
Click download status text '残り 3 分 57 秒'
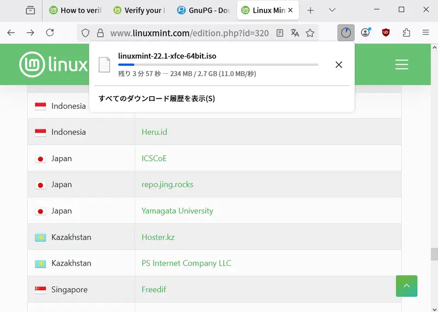point(140,74)
